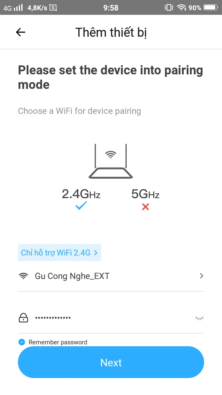Focus the WiFi password field
222x395 pixels.
coord(111,318)
